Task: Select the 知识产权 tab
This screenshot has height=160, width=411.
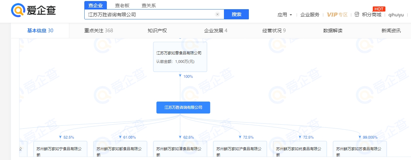Action: (157, 31)
